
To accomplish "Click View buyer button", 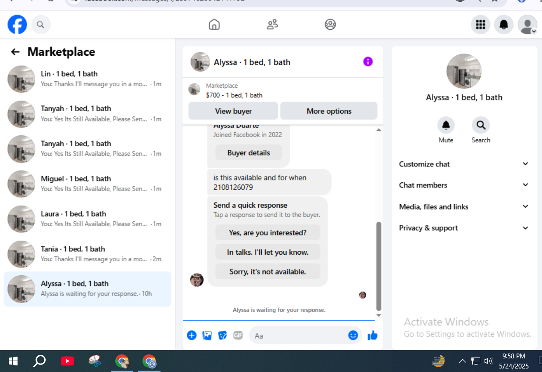I will [x=233, y=111].
